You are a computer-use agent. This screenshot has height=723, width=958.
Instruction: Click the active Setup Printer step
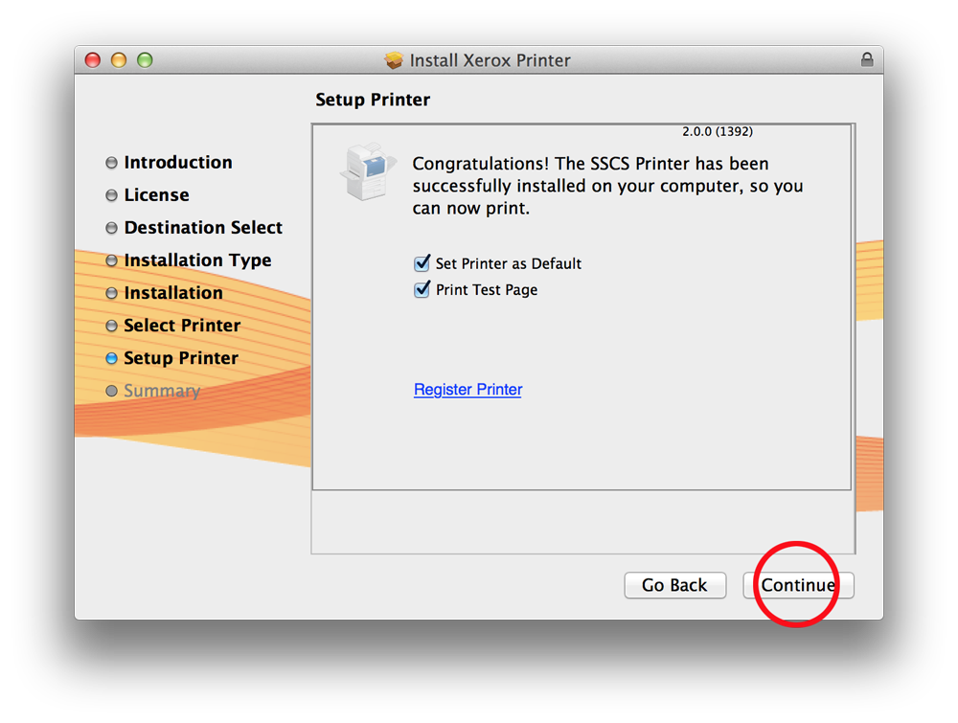[x=180, y=358]
